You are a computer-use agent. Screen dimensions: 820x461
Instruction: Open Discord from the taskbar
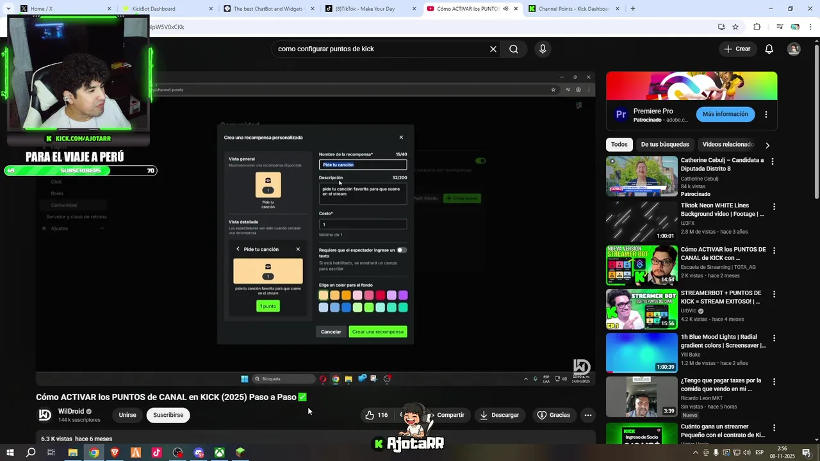pyautogui.click(x=199, y=453)
